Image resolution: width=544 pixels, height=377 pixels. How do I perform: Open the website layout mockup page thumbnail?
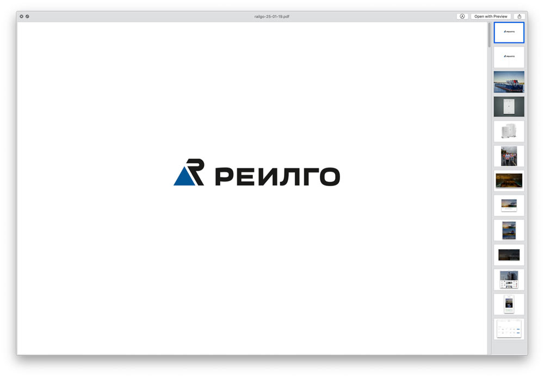click(x=508, y=280)
